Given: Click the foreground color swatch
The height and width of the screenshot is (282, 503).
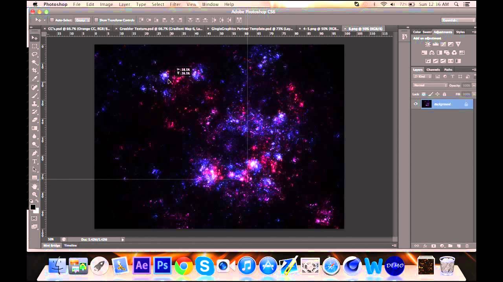Looking at the screenshot, I should 33,207.
